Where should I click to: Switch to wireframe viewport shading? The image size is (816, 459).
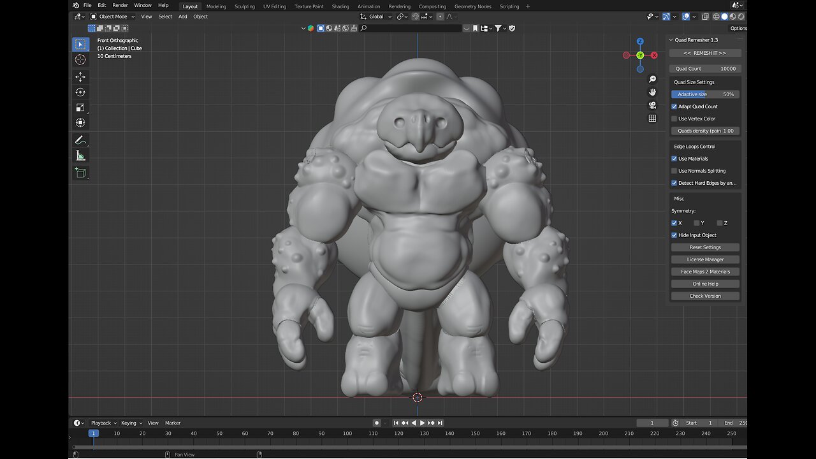[x=716, y=17]
